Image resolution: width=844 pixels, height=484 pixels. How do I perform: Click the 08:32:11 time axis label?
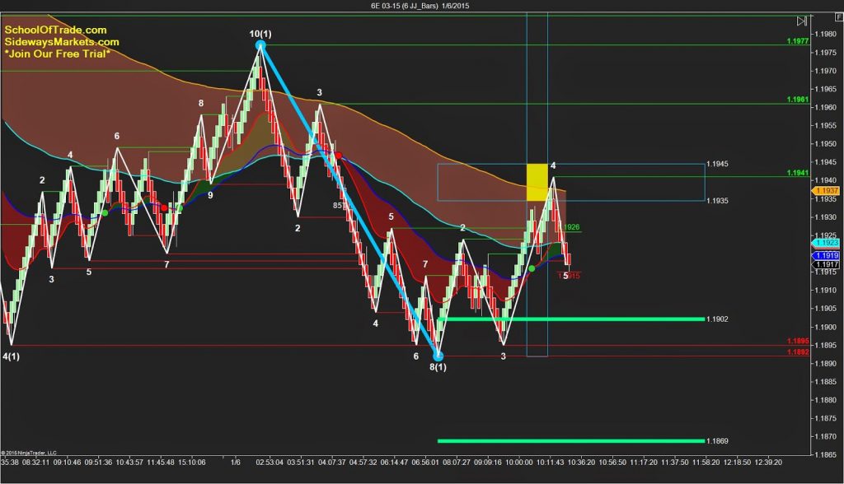[x=35, y=463]
